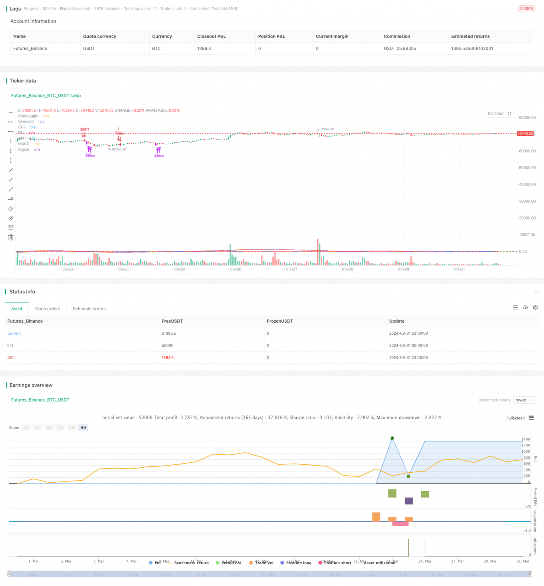Image resolution: width=544 pixels, height=586 pixels.
Task: Select the Schedule orders tab
Action: [x=89, y=308]
